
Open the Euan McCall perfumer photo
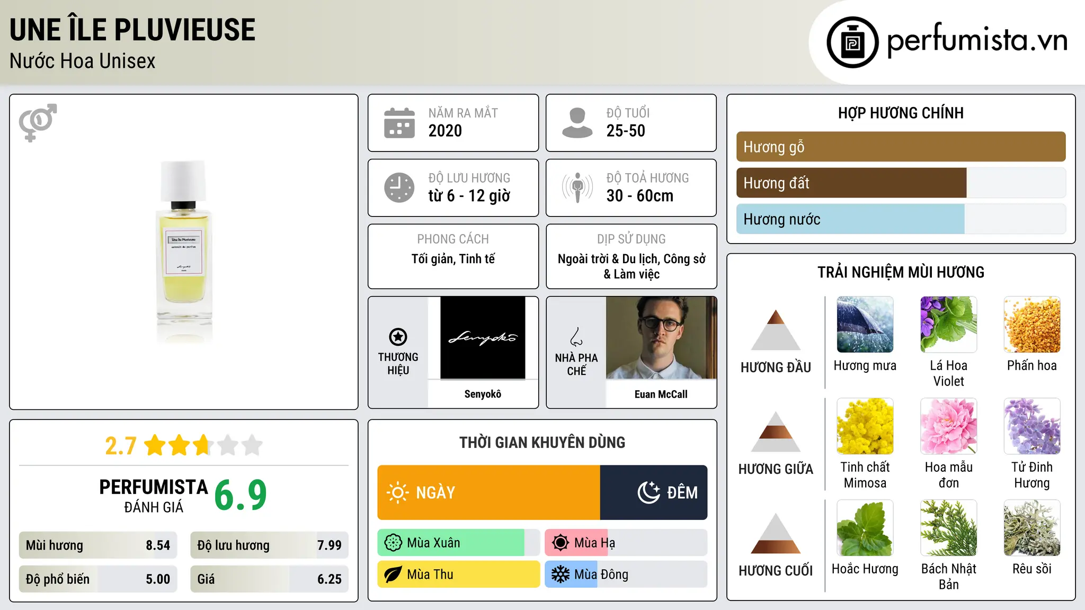pyautogui.click(x=661, y=338)
